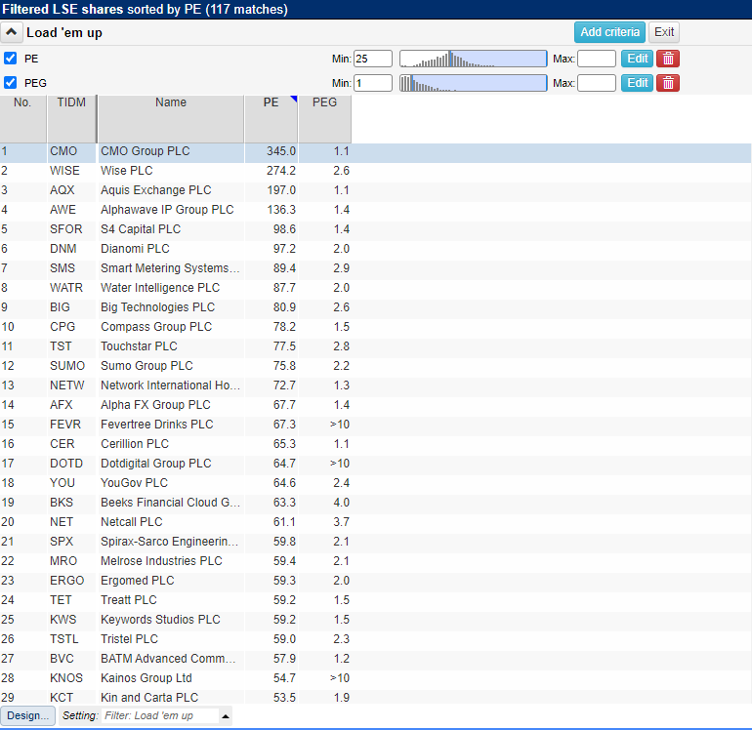
Task: Select S4 Capital PLC
Action: (x=141, y=229)
